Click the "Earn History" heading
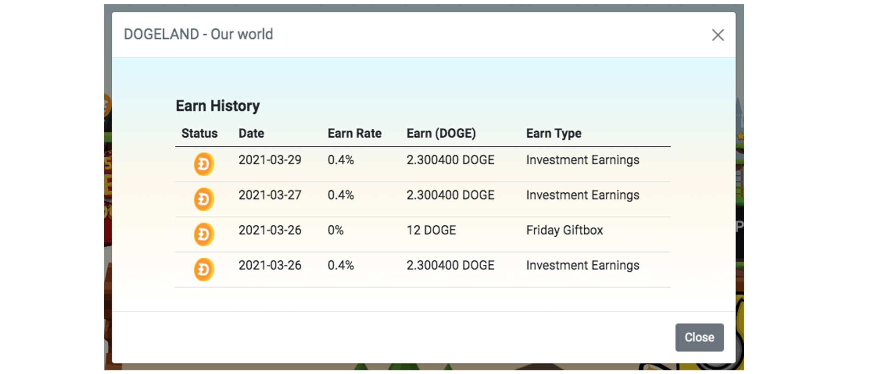 [x=218, y=106]
